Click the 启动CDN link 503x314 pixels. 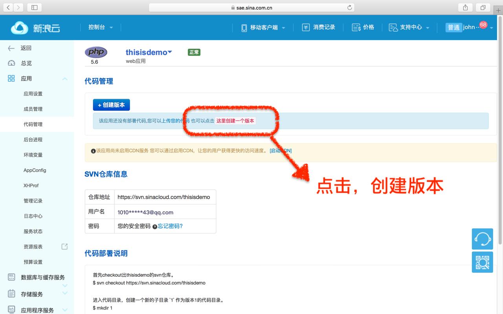[x=281, y=151]
